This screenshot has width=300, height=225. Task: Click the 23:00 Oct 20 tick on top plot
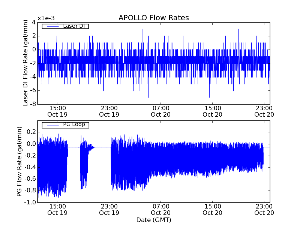[x=264, y=111]
